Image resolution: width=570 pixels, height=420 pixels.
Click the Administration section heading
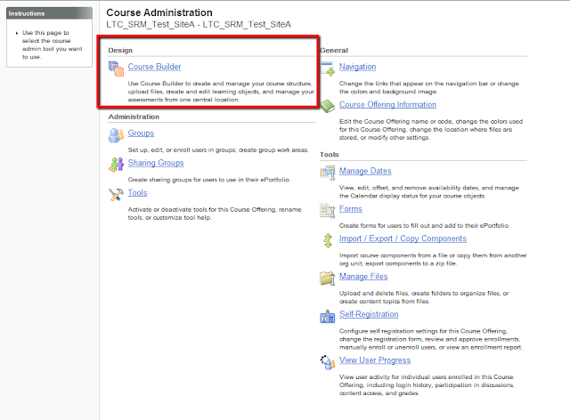134,117
